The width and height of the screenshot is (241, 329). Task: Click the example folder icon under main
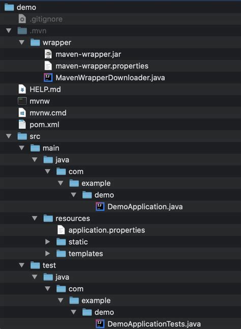[x=74, y=183]
